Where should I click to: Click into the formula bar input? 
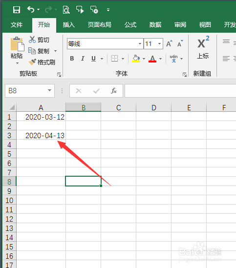(x=180, y=91)
